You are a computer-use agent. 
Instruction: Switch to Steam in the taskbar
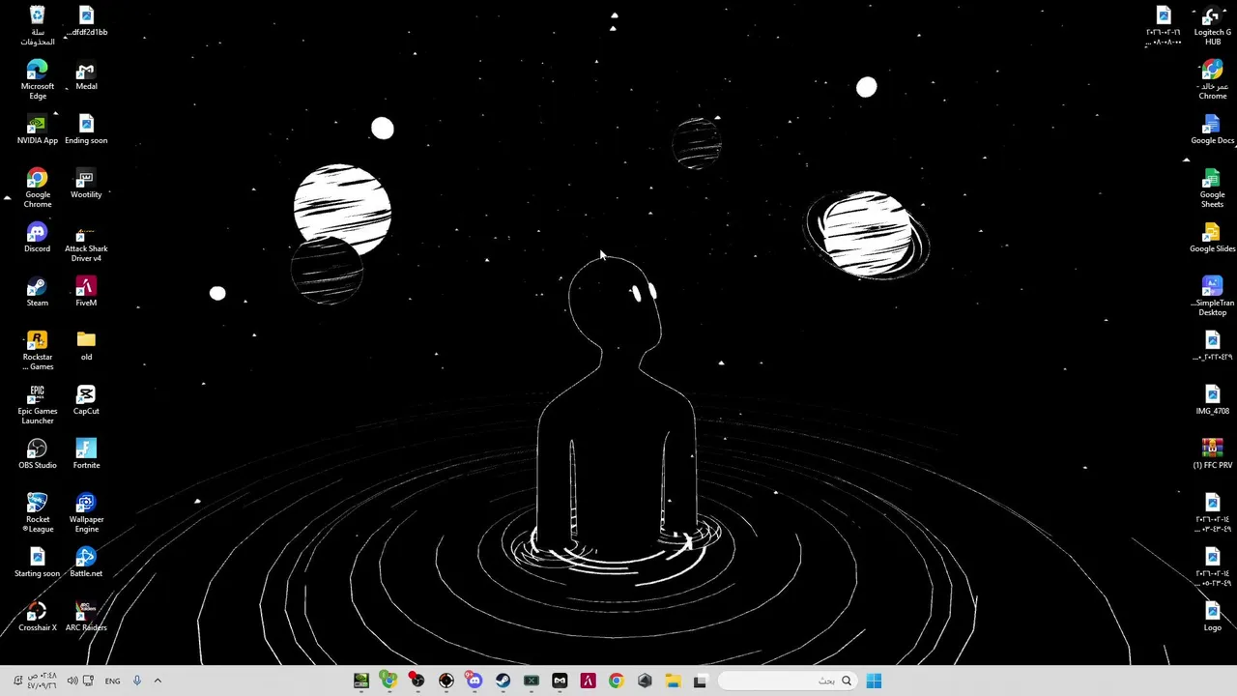pos(503,681)
